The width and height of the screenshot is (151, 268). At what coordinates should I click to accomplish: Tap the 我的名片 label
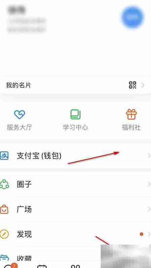tap(18, 85)
